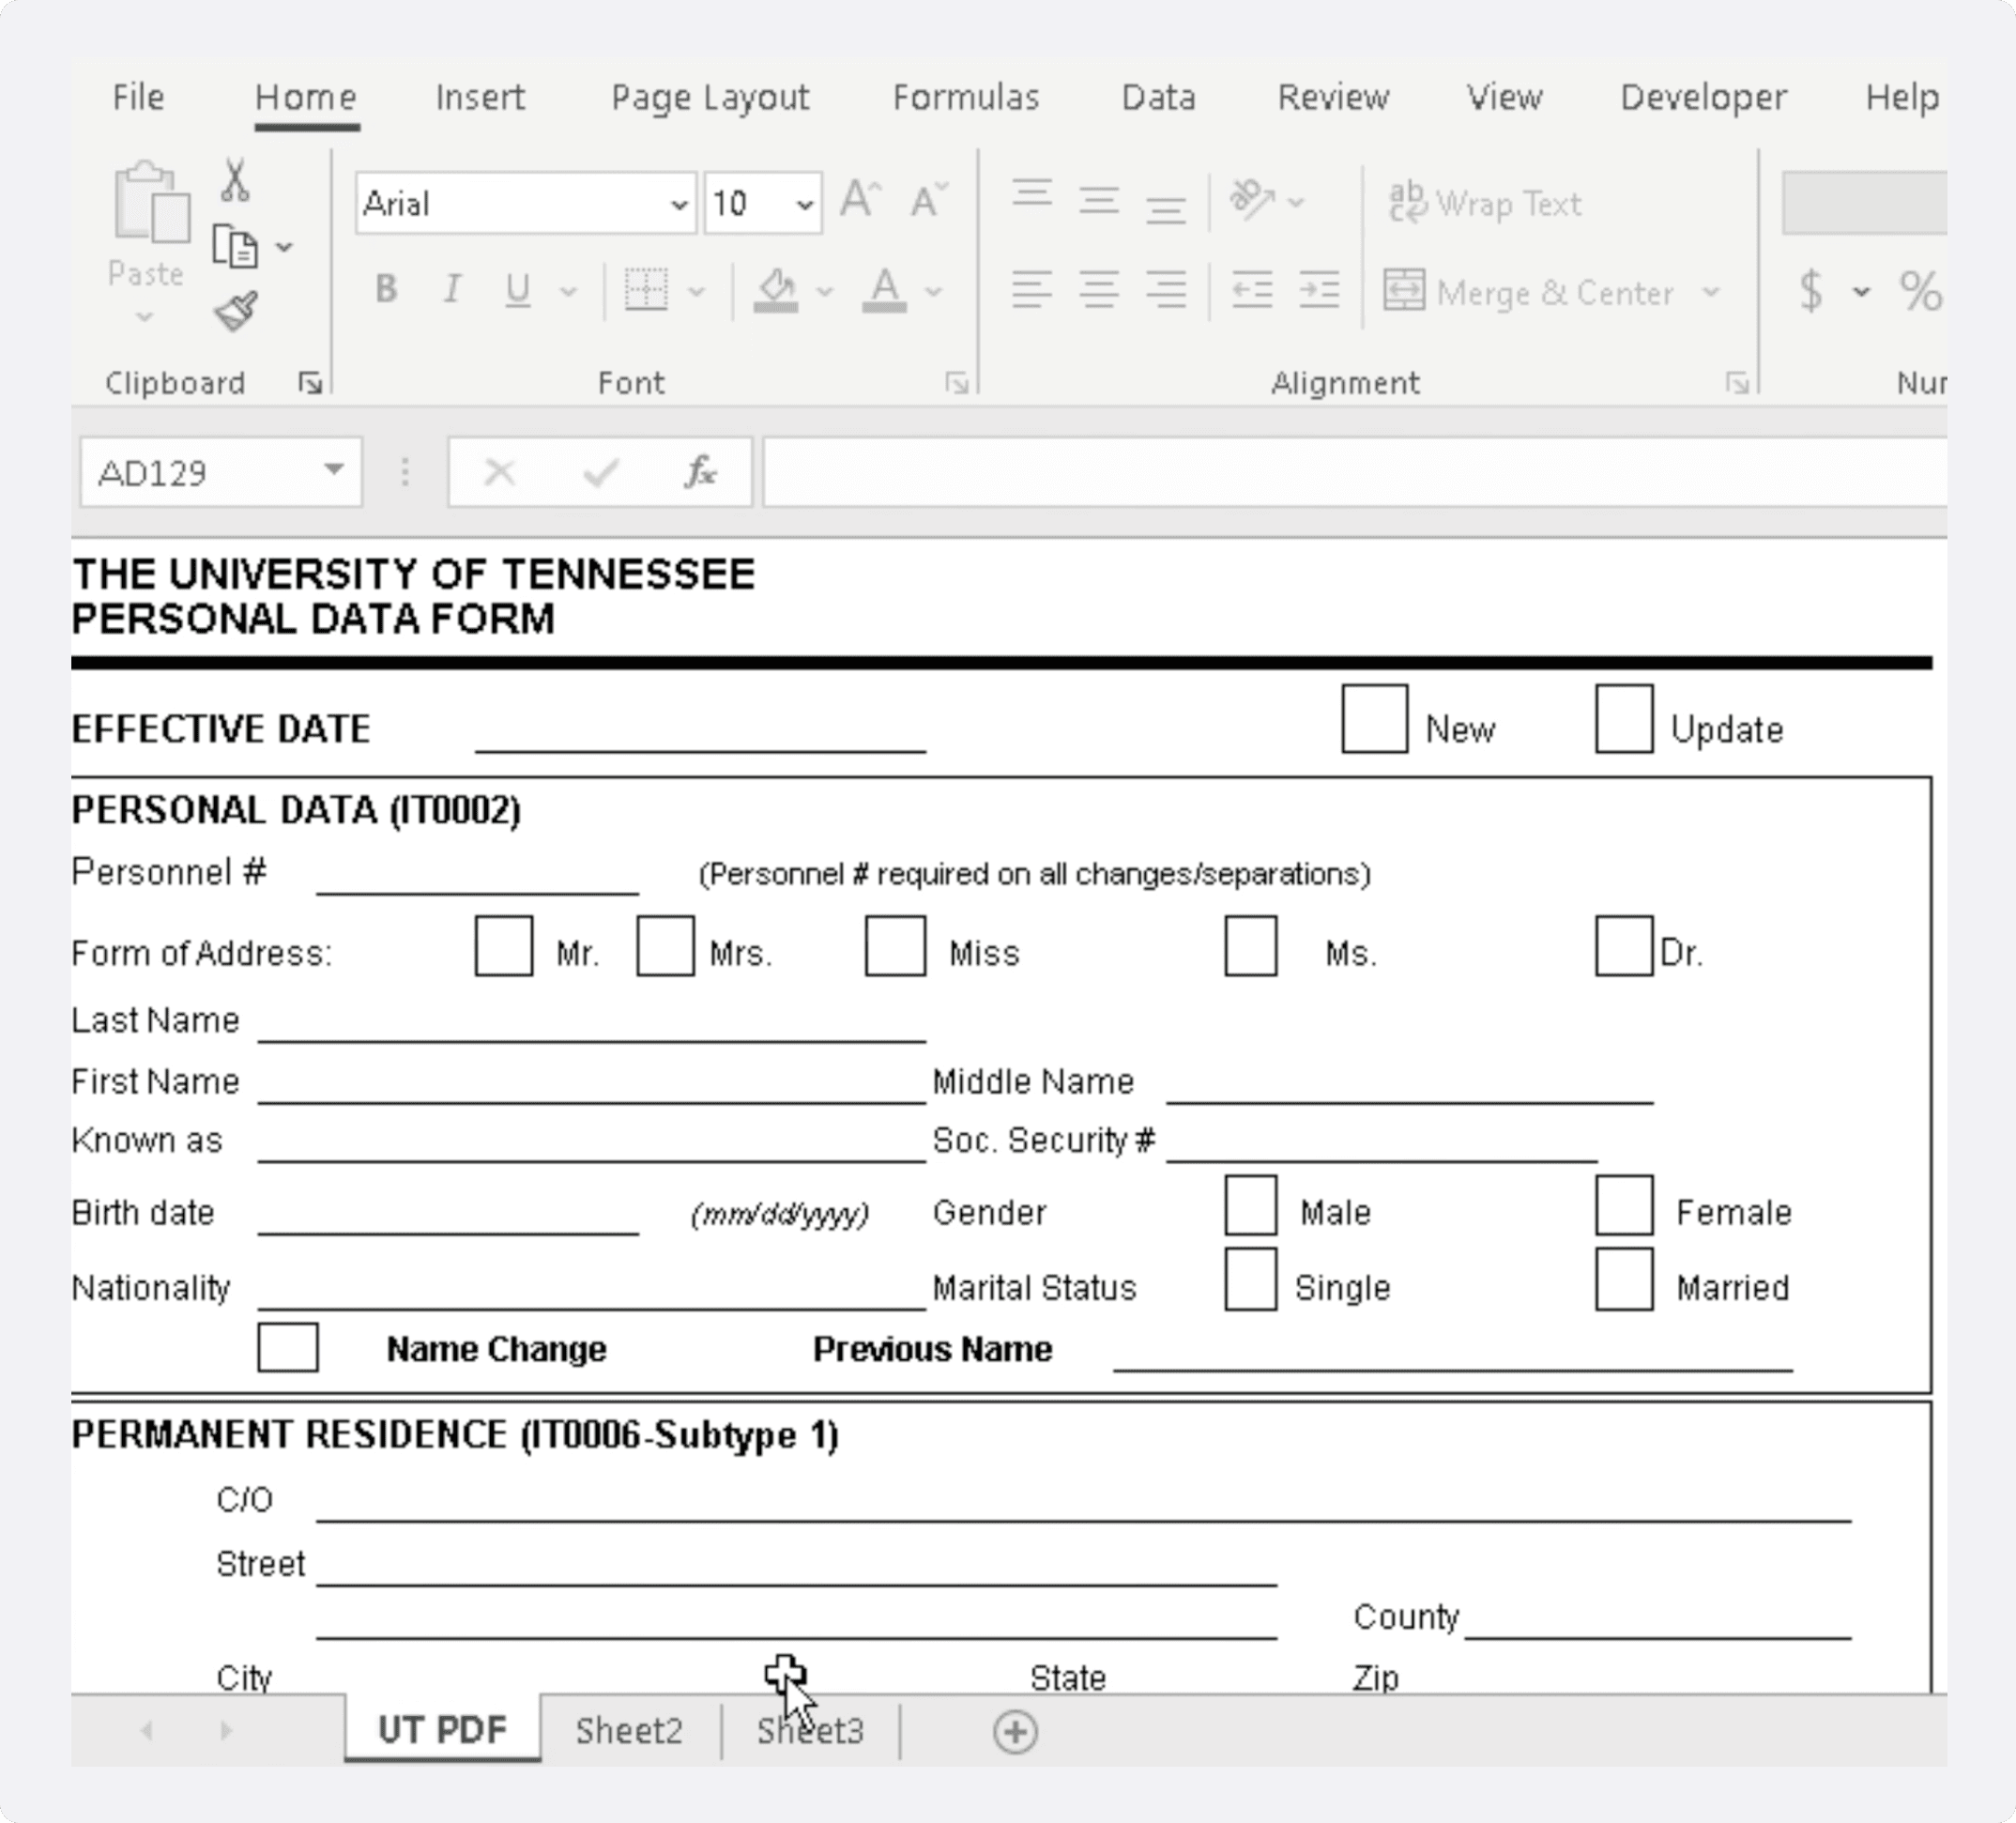Check the New checkbox
2016x1823 pixels.
[1374, 719]
